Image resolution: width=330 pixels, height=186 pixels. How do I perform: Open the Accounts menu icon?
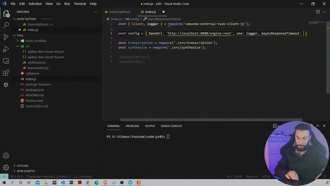click(6, 156)
